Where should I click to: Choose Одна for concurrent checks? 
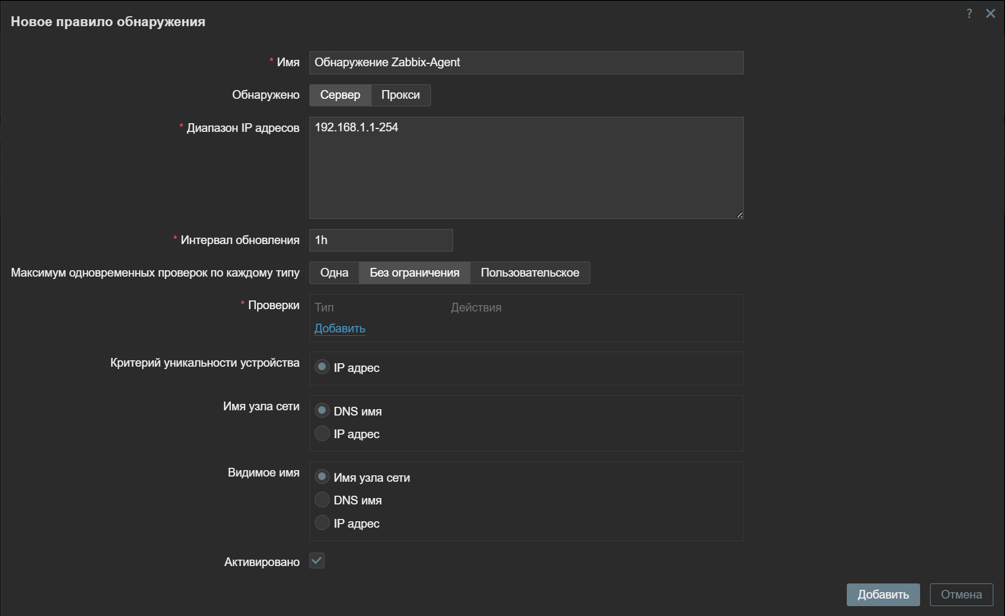(334, 273)
